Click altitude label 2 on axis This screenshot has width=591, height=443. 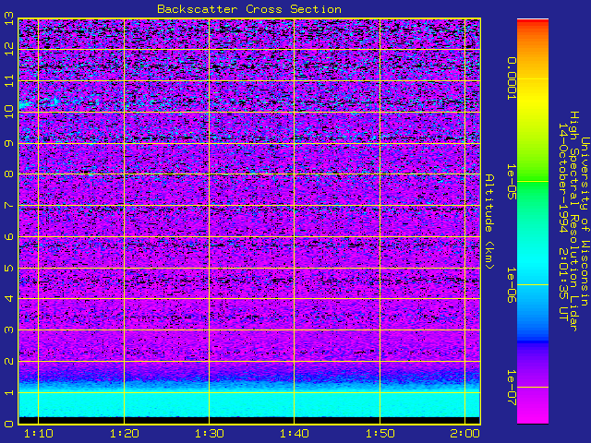(x=8, y=361)
